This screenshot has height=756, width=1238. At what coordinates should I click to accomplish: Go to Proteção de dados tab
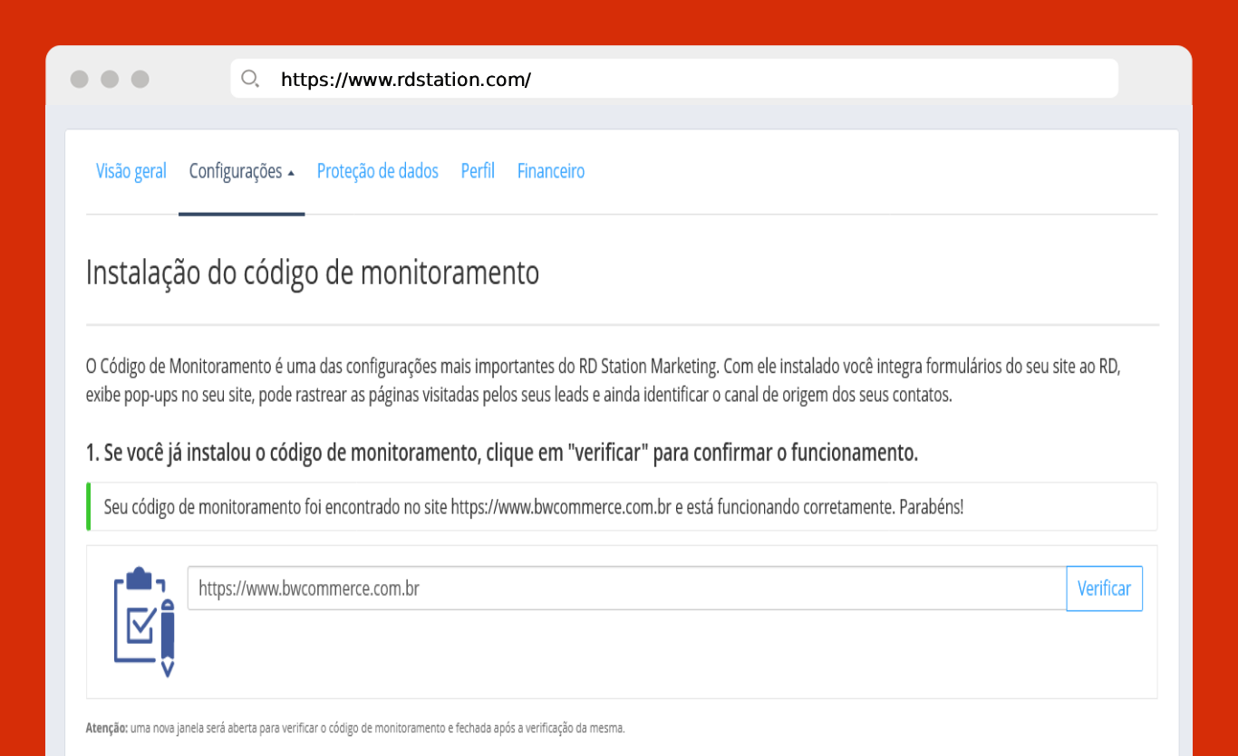pos(377,171)
